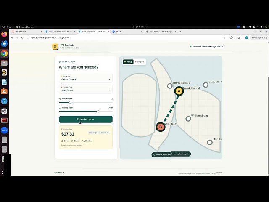Click the estimated fare $17.31
The height and width of the screenshot is (202, 269).
click(x=68, y=134)
